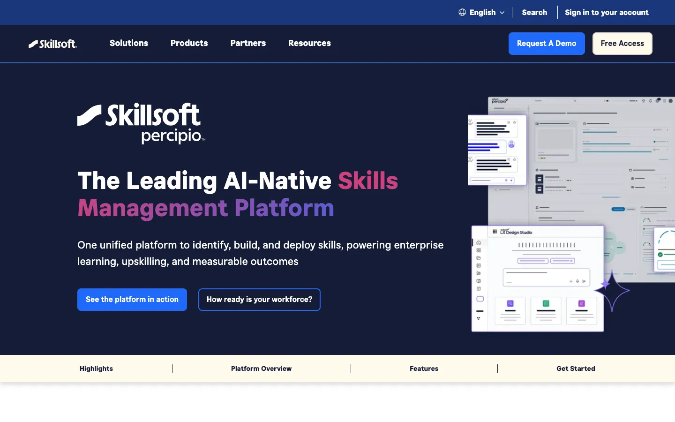Open Sign in to your account
The width and height of the screenshot is (675, 422).
(x=607, y=12)
